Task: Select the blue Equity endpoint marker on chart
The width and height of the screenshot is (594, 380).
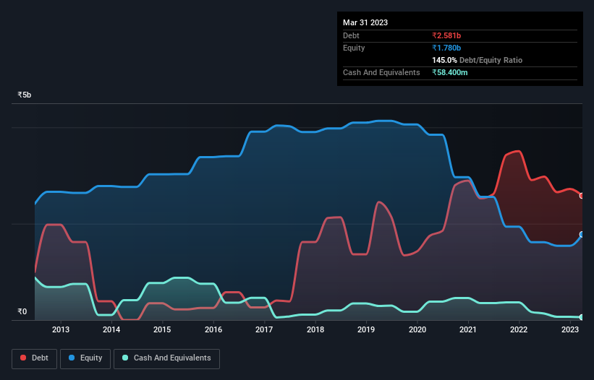Action: click(x=582, y=234)
